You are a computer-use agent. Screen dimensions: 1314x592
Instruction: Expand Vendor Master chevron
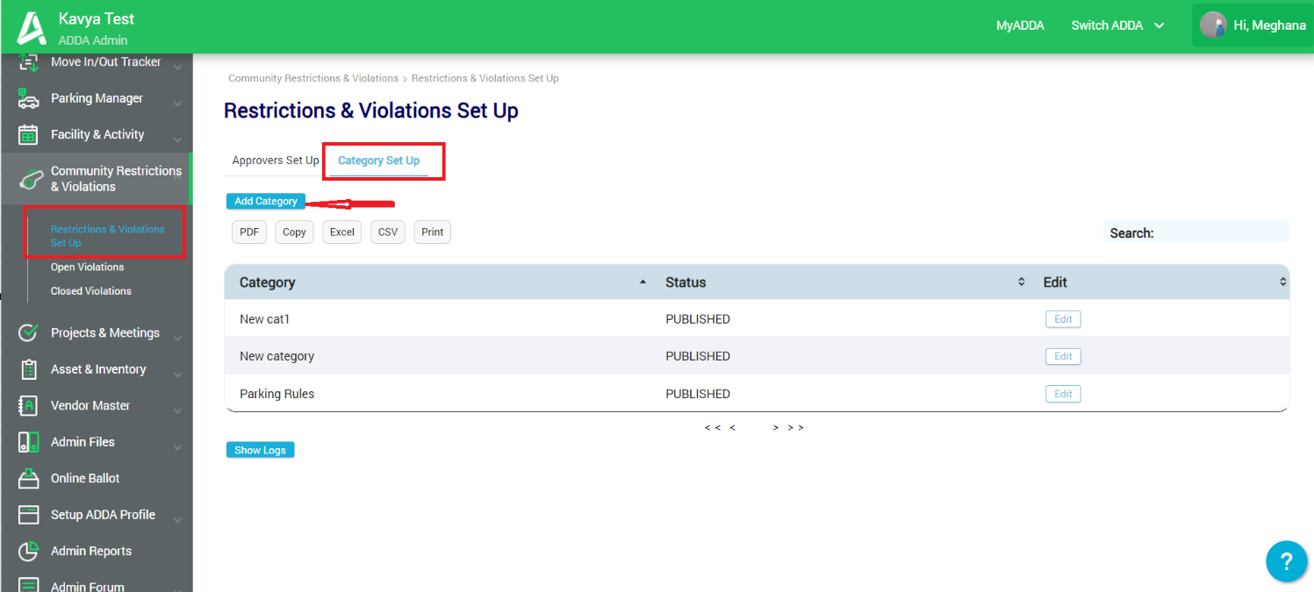click(x=177, y=410)
